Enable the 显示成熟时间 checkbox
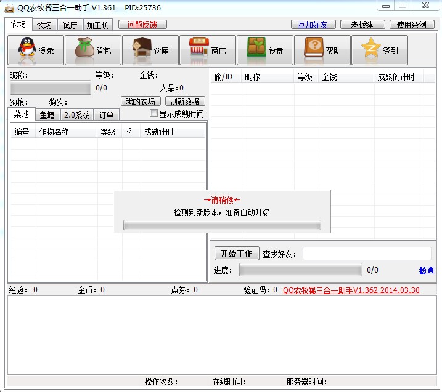442x392 pixels. [153, 113]
